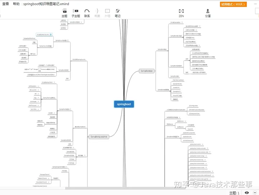
Task: Add a new topic with the 主题 toolbar icon
Action: pos(64,13)
